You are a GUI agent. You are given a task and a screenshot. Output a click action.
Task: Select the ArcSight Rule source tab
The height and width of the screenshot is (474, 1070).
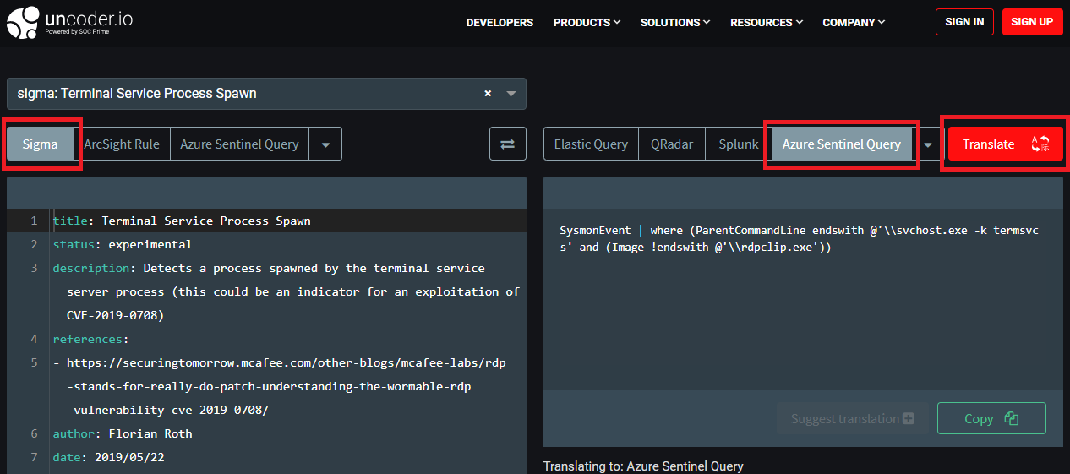(x=122, y=144)
